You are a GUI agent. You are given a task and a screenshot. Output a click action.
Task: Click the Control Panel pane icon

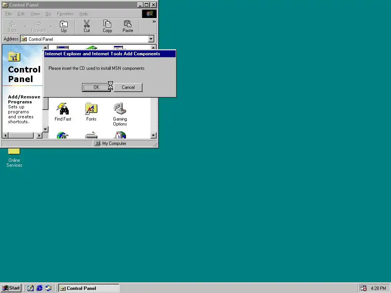pos(14,57)
